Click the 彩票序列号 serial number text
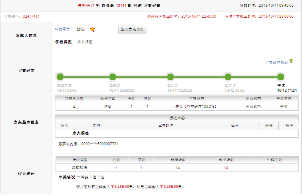The image size is (302, 196). (88, 144)
